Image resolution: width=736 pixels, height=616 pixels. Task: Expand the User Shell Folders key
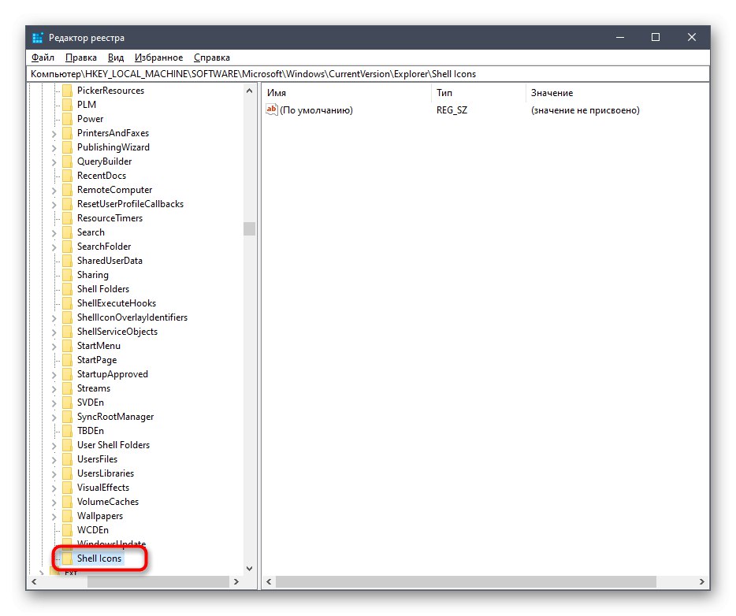coord(54,446)
